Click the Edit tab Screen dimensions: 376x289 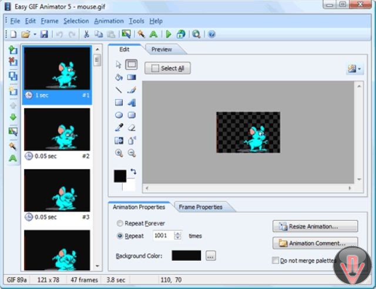tap(124, 49)
